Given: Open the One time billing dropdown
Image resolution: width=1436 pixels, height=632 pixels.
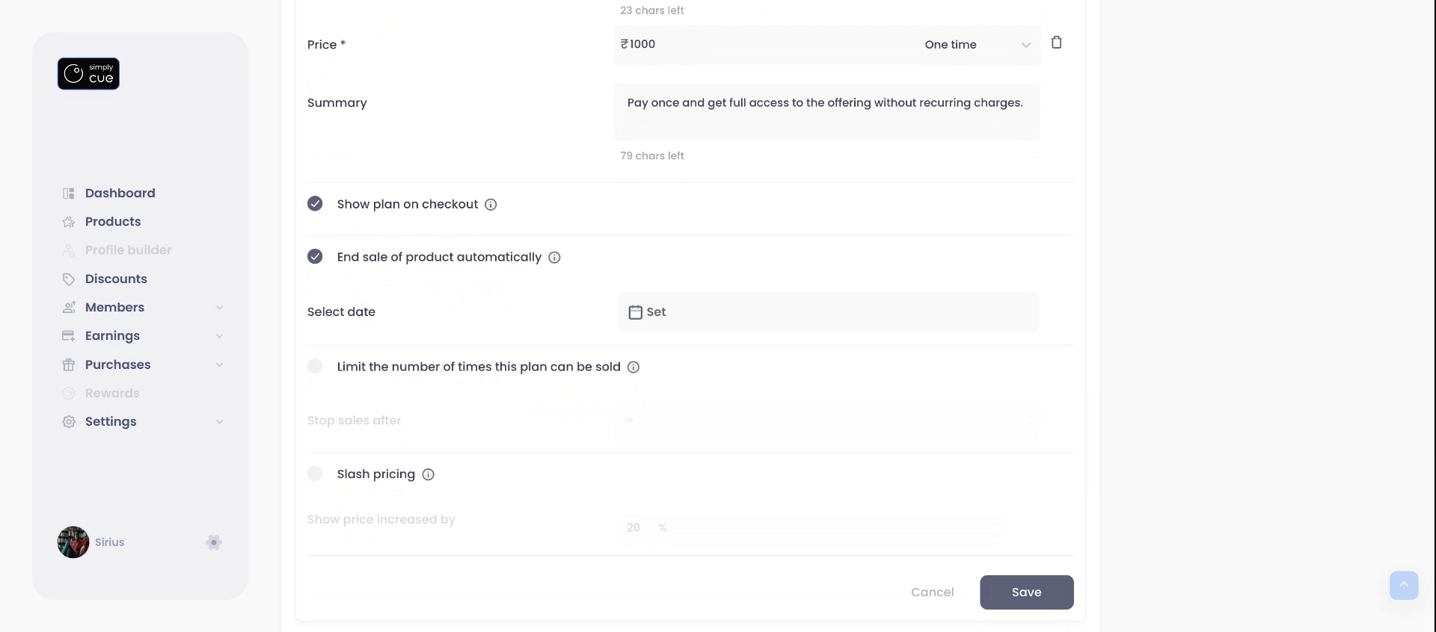Looking at the screenshot, I should point(977,45).
